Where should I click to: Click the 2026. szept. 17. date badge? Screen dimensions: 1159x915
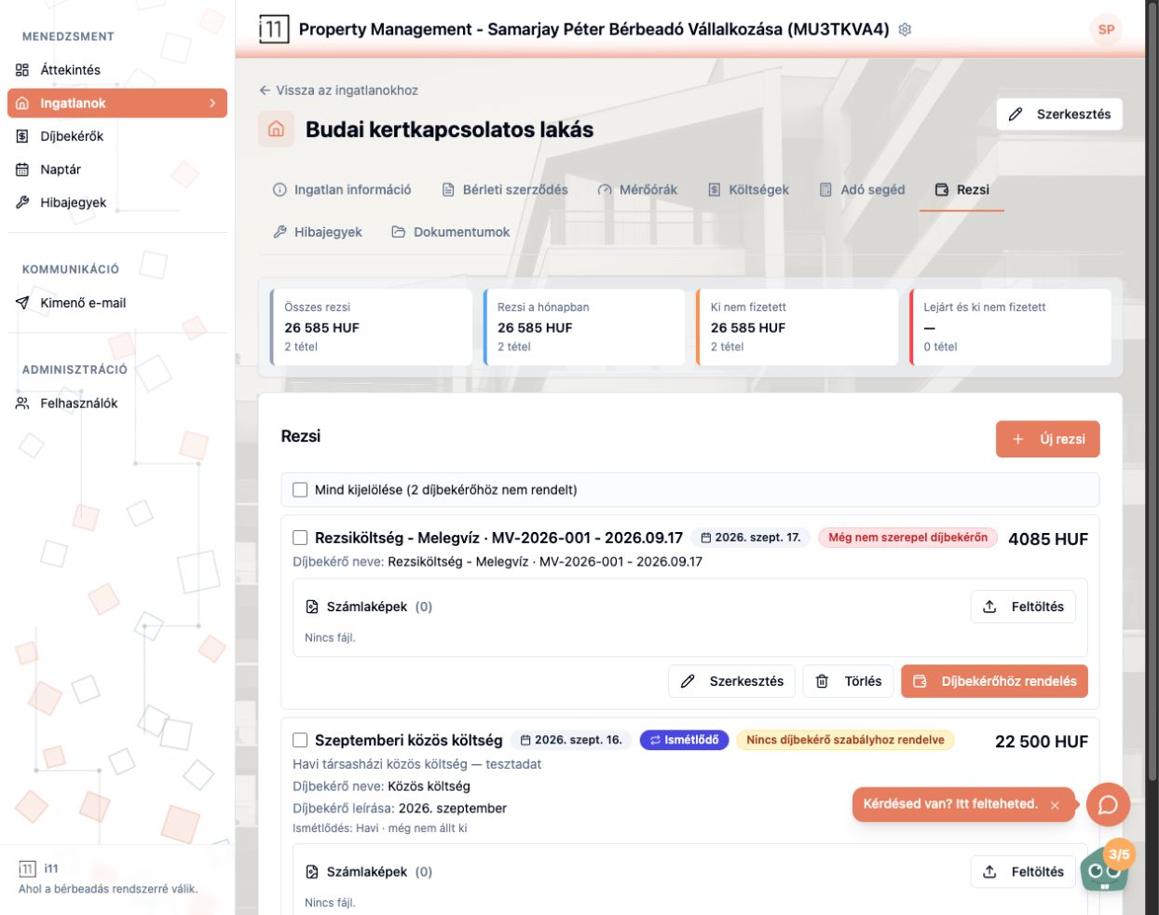(x=751, y=538)
